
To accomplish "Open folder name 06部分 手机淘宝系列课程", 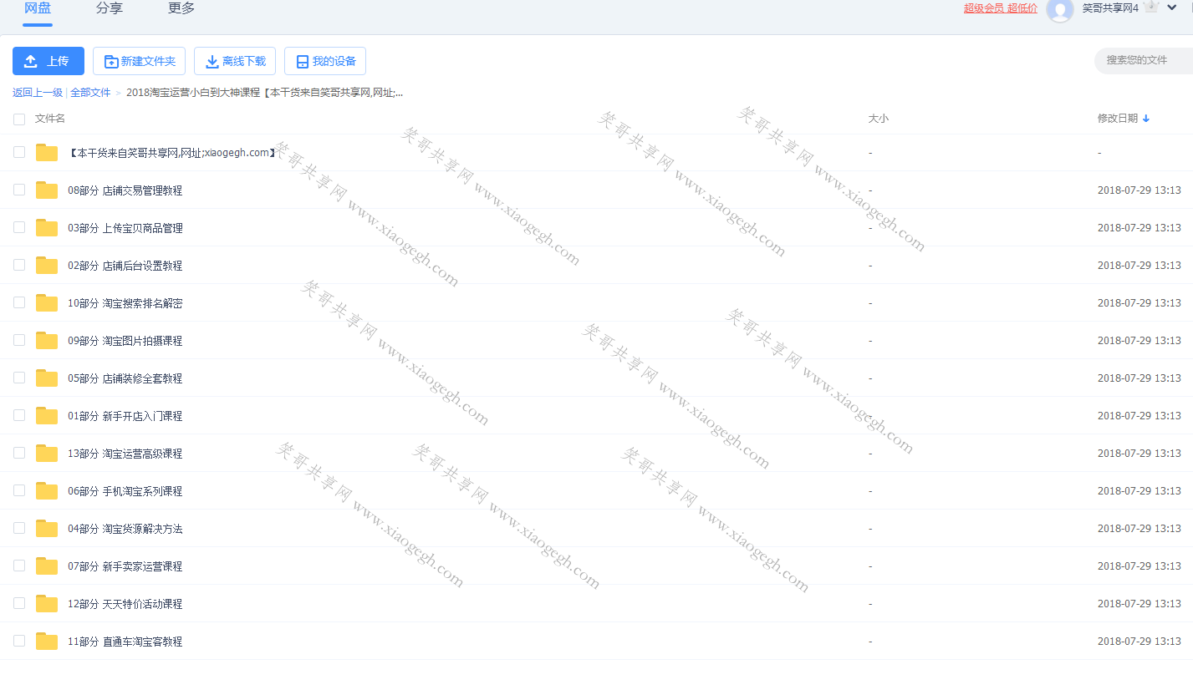I will pyautogui.click(x=125, y=491).
